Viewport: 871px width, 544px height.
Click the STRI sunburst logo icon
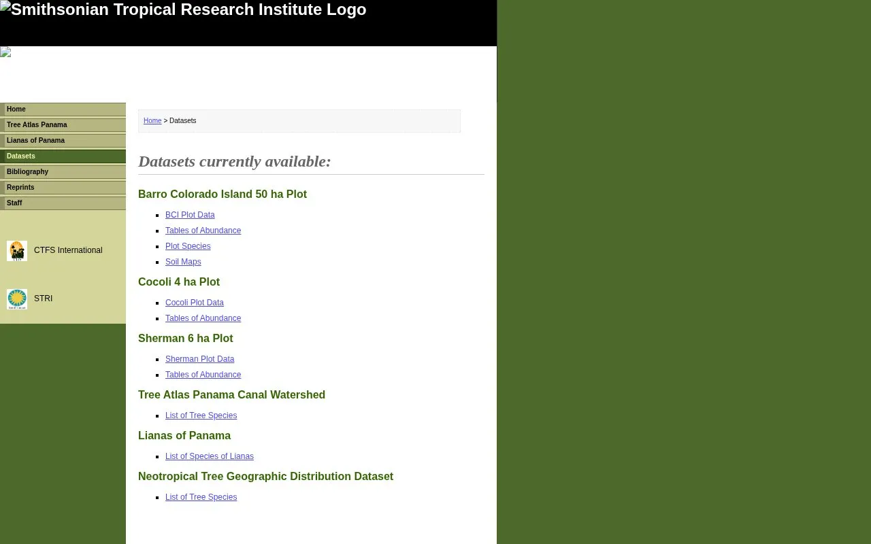pos(17,299)
